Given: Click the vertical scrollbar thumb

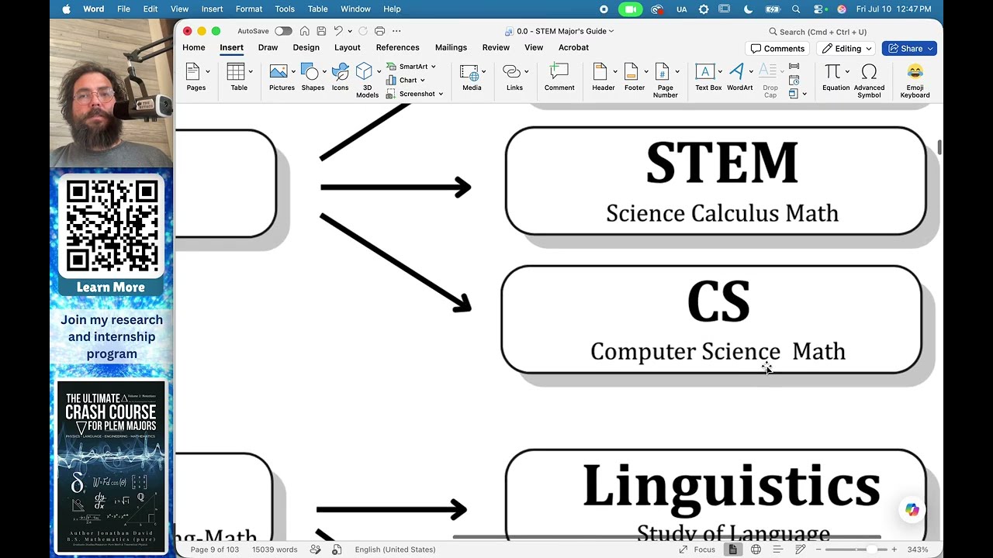Looking at the screenshot, I should 939,147.
